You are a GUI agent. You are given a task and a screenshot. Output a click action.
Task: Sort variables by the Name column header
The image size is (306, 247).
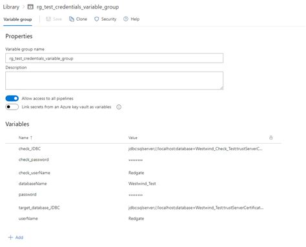(23, 138)
